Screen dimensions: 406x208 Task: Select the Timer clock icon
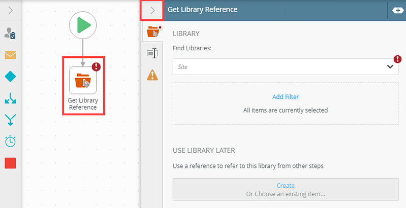click(10, 142)
